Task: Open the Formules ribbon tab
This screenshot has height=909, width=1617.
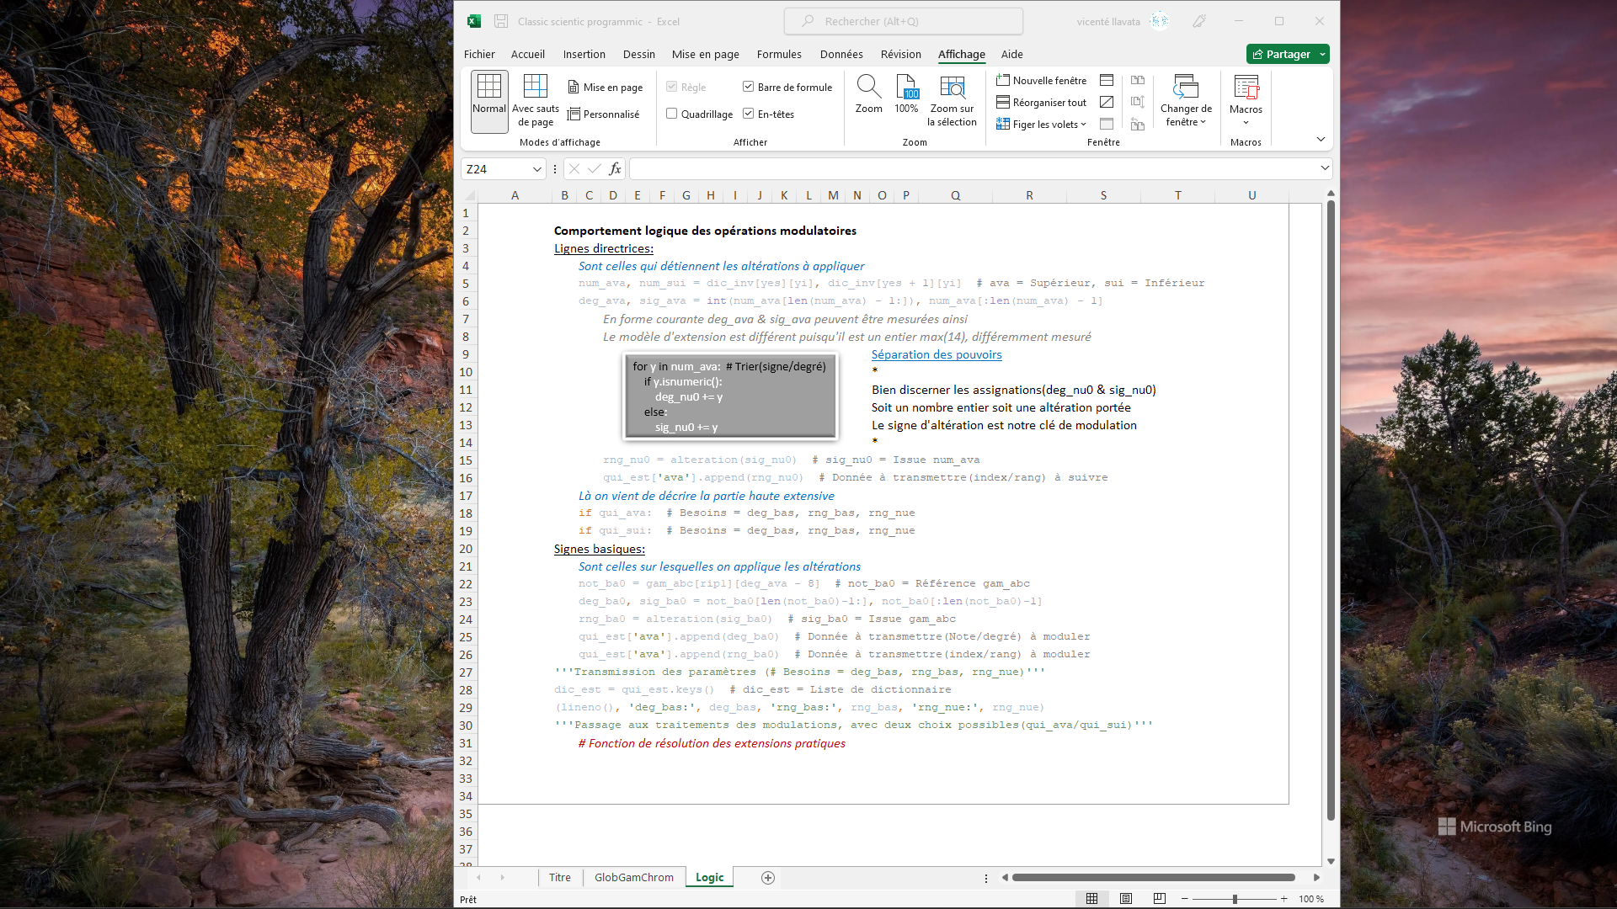Action: click(x=778, y=54)
